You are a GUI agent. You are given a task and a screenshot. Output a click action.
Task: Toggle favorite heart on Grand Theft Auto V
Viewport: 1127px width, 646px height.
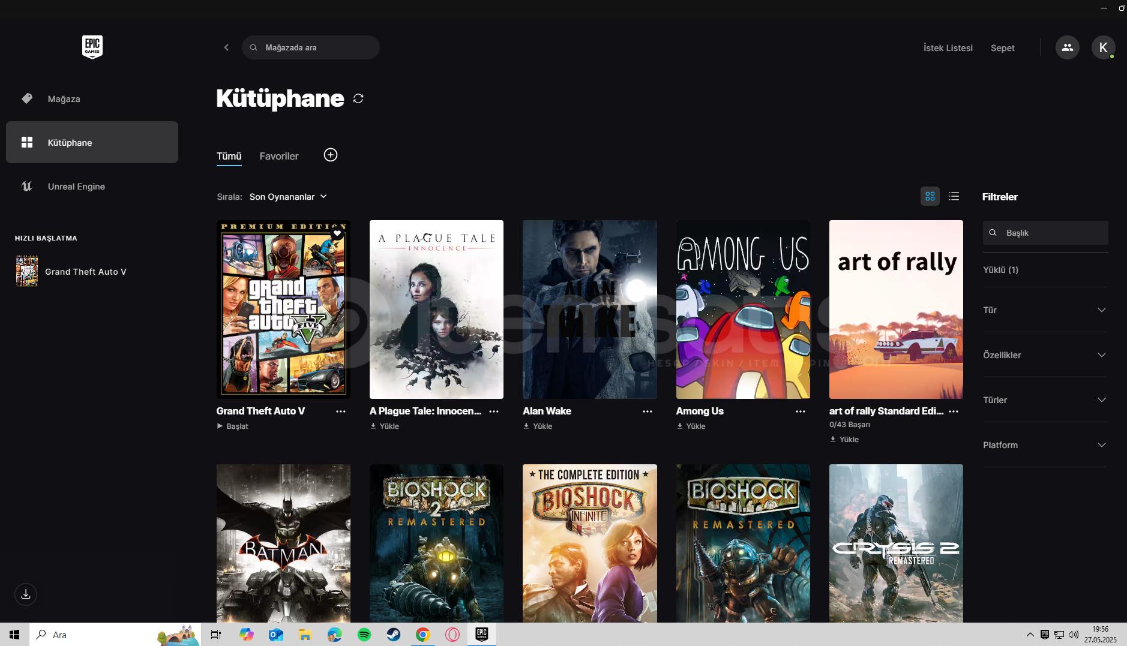(x=337, y=233)
